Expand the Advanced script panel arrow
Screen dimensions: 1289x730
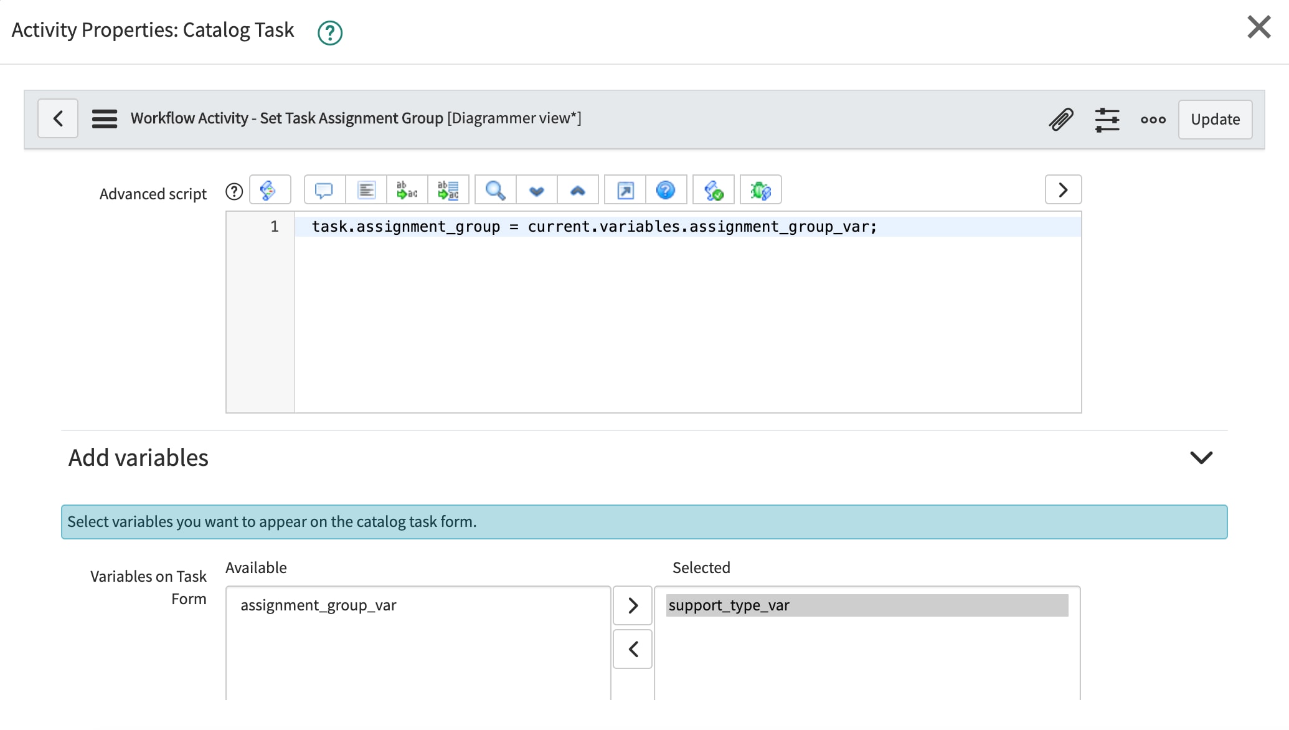1062,190
